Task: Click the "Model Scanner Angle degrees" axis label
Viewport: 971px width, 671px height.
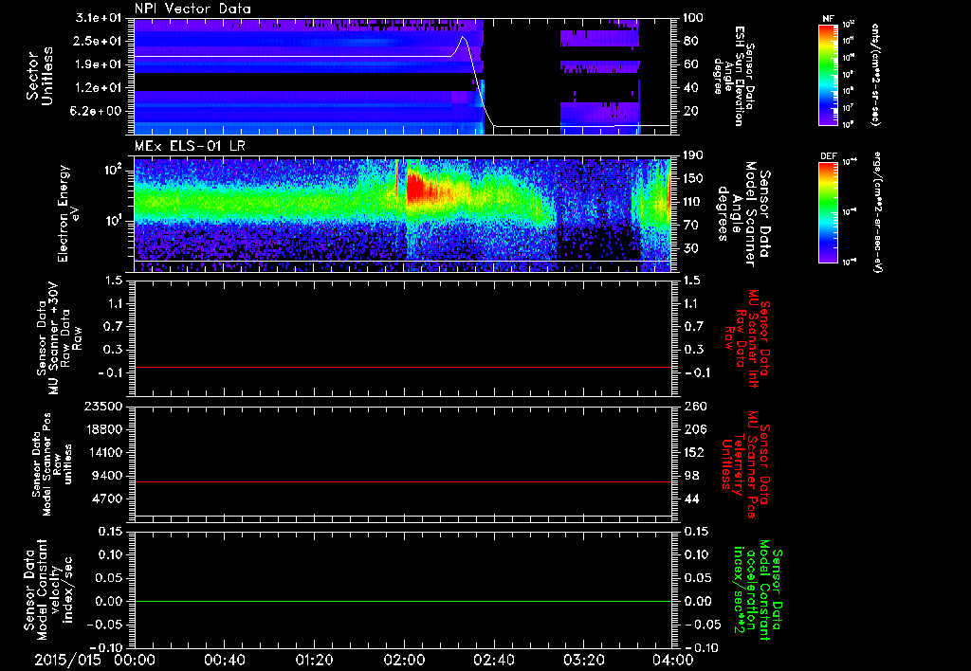Action: coord(743,214)
